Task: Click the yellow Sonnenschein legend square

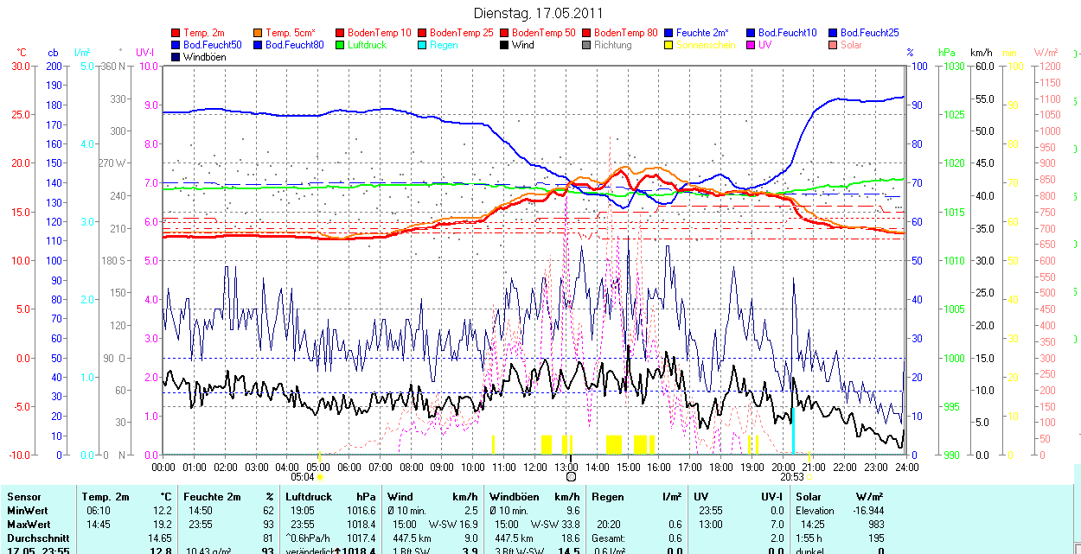Action: point(669,45)
